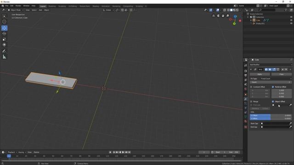Screen dimensions: 294x165
Task: Open the File menu
Action: [x=7, y=6]
